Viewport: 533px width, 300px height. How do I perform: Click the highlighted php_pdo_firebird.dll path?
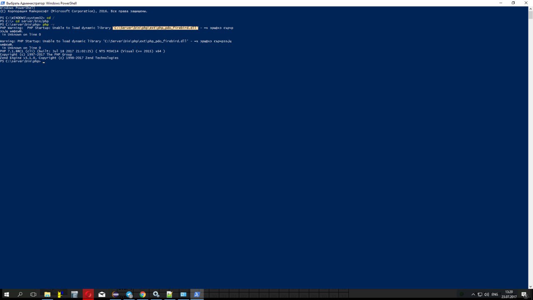pos(155,28)
